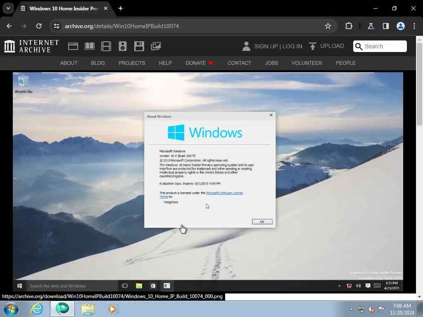
Task: Open the CONTACT menu item
Action: (x=239, y=63)
